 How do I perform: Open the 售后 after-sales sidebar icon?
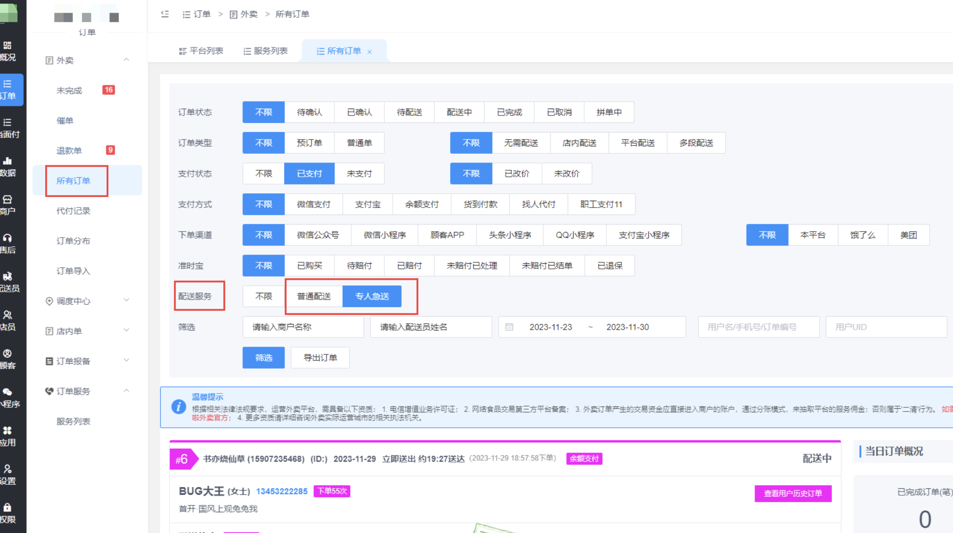pyautogui.click(x=7, y=238)
